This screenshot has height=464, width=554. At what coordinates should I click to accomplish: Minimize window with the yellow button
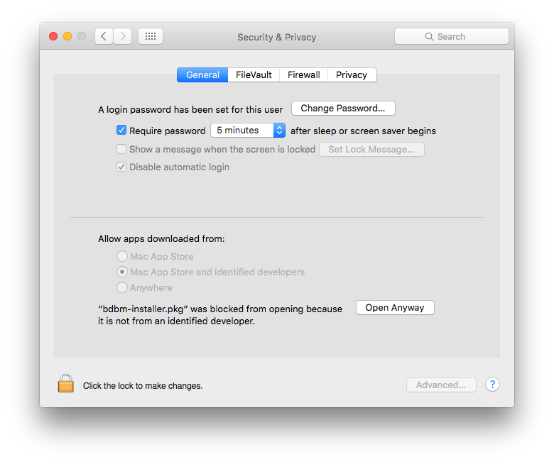[67, 36]
